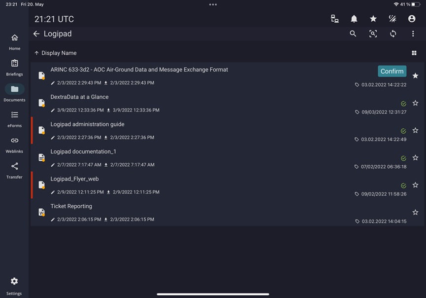Open the search magnifier icon
The height and width of the screenshot is (298, 426).
(353, 34)
